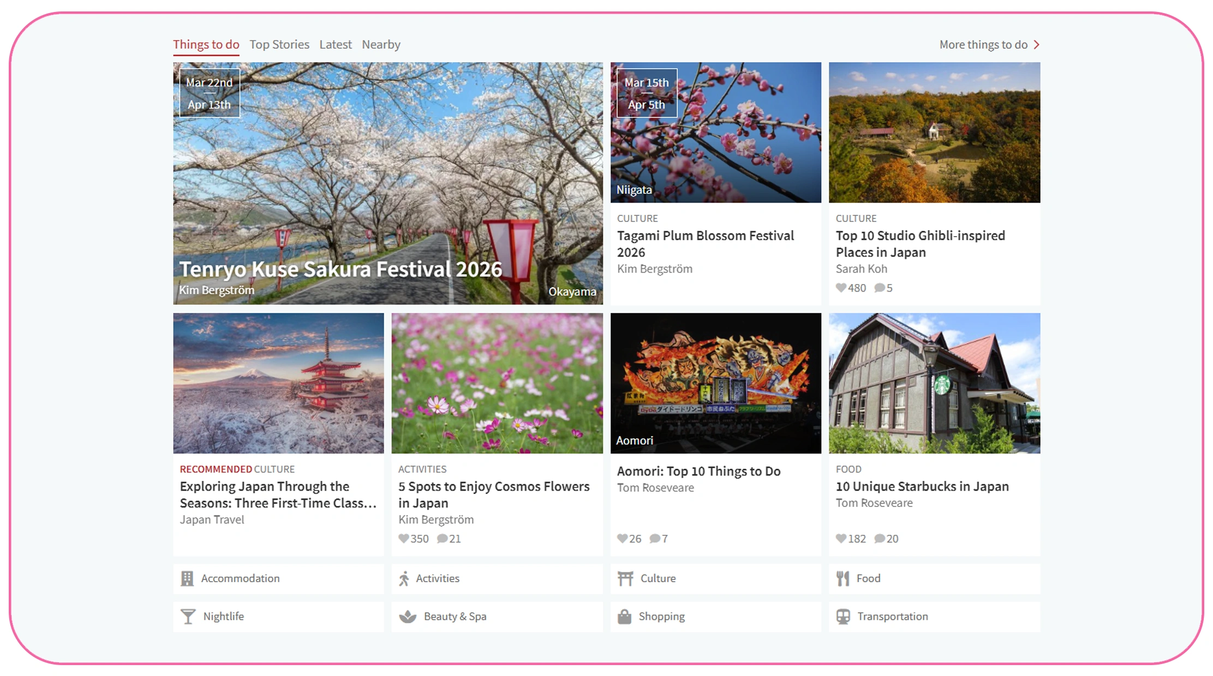Click the Shopping bag icon
The width and height of the screenshot is (1213, 676).
(x=624, y=617)
